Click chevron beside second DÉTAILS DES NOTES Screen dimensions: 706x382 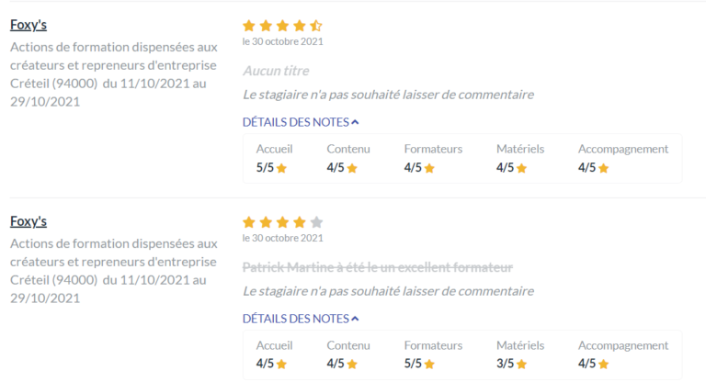tap(355, 319)
